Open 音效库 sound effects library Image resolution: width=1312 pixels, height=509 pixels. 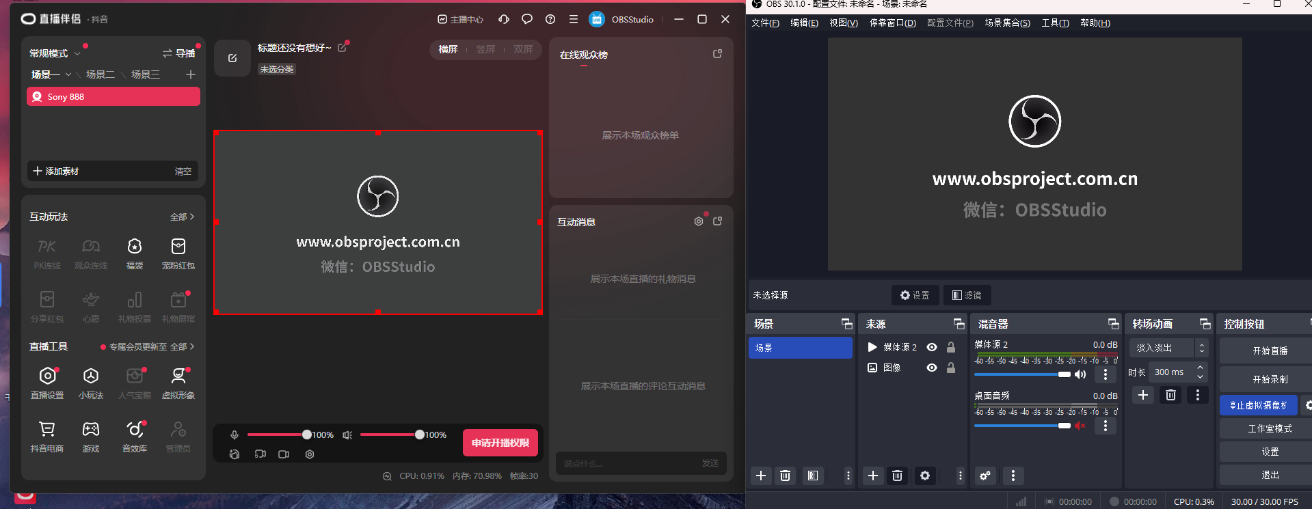click(135, 437)
